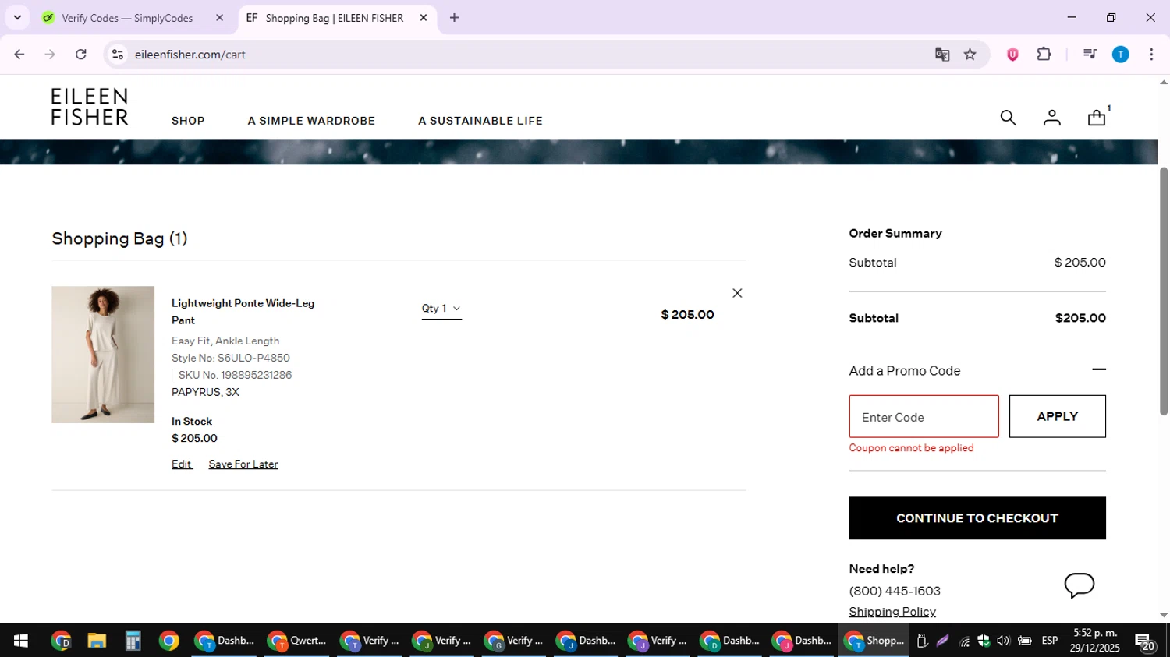
Task: Click the pant product thumbnail image
Action: (103, 355)
